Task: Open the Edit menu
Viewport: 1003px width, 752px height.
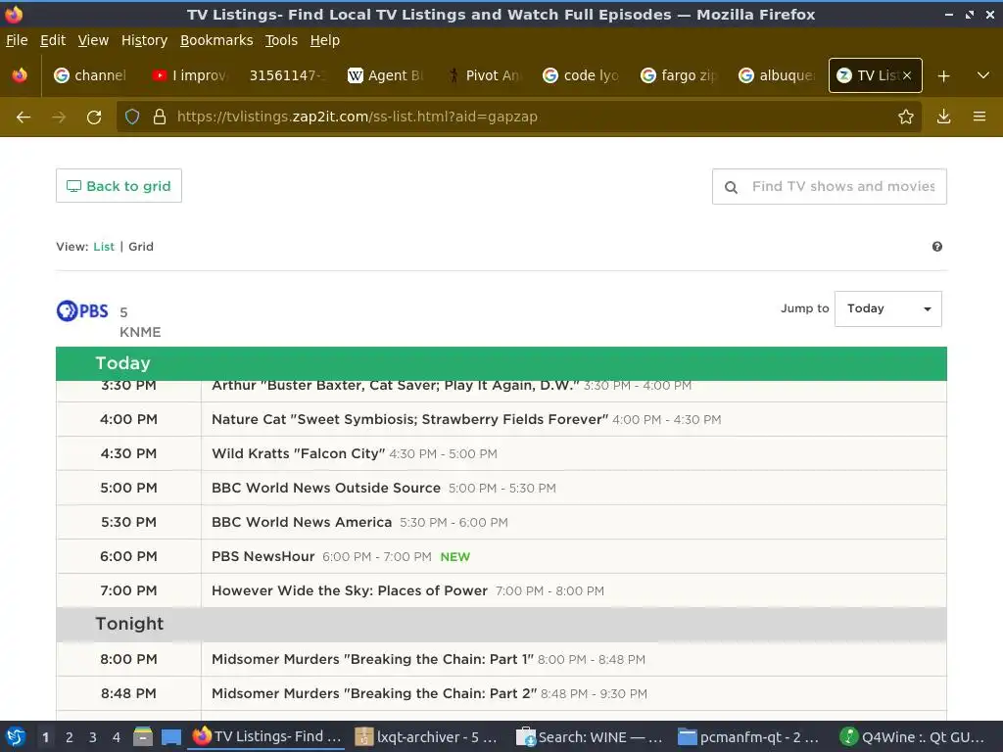Action: 53,40
